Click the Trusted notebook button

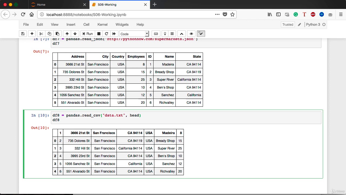[288, 25]
